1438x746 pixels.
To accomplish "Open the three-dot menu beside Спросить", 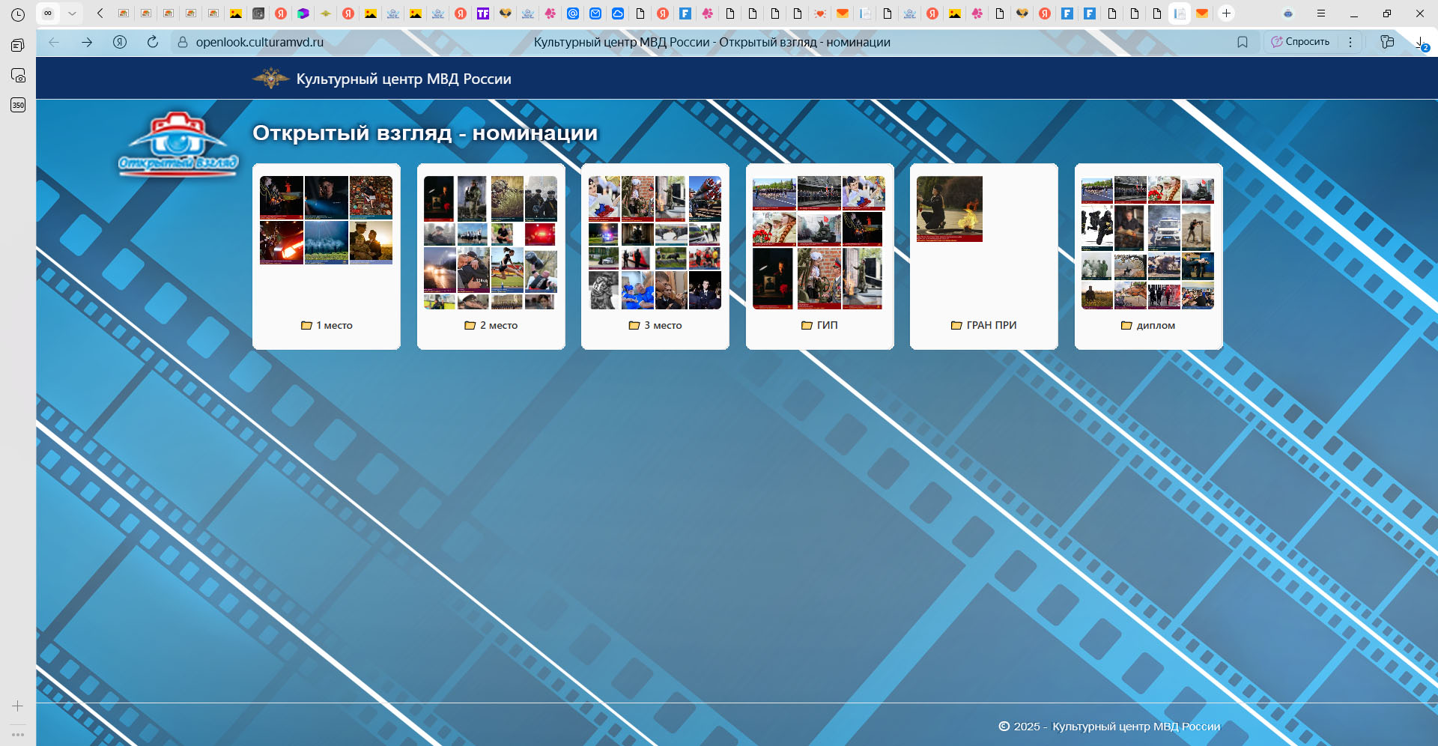I will tap(1350, 42).
